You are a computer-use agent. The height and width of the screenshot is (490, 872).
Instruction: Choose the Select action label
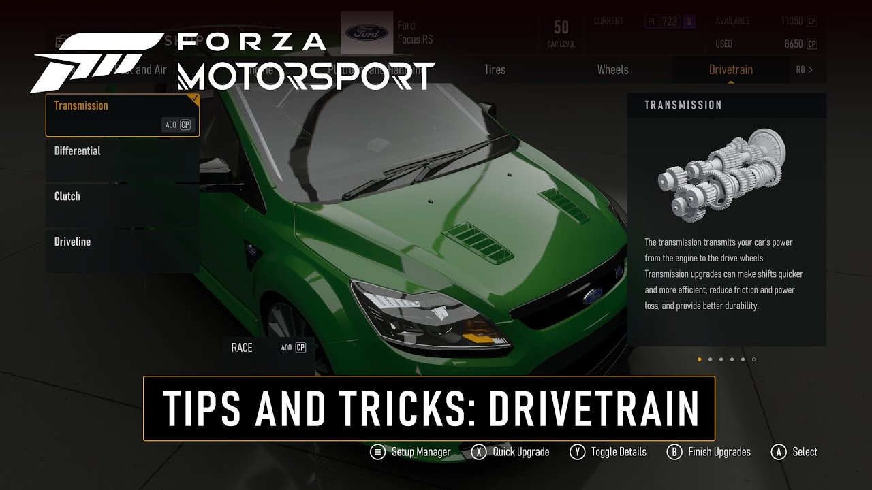[805, 452]
